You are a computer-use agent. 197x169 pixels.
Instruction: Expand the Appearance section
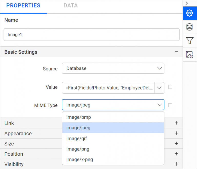[176, 133]
